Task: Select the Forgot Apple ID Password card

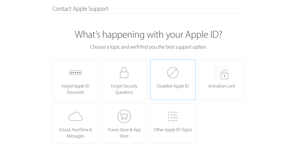Action: pos(75,79)
